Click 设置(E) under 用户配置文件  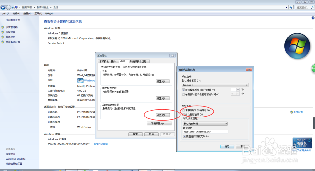click(x=163, y=98)
